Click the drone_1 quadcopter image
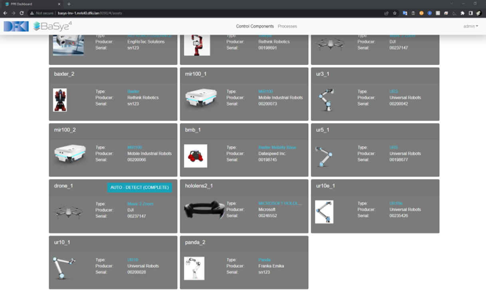The image size is (486, 292). [68, 211]
